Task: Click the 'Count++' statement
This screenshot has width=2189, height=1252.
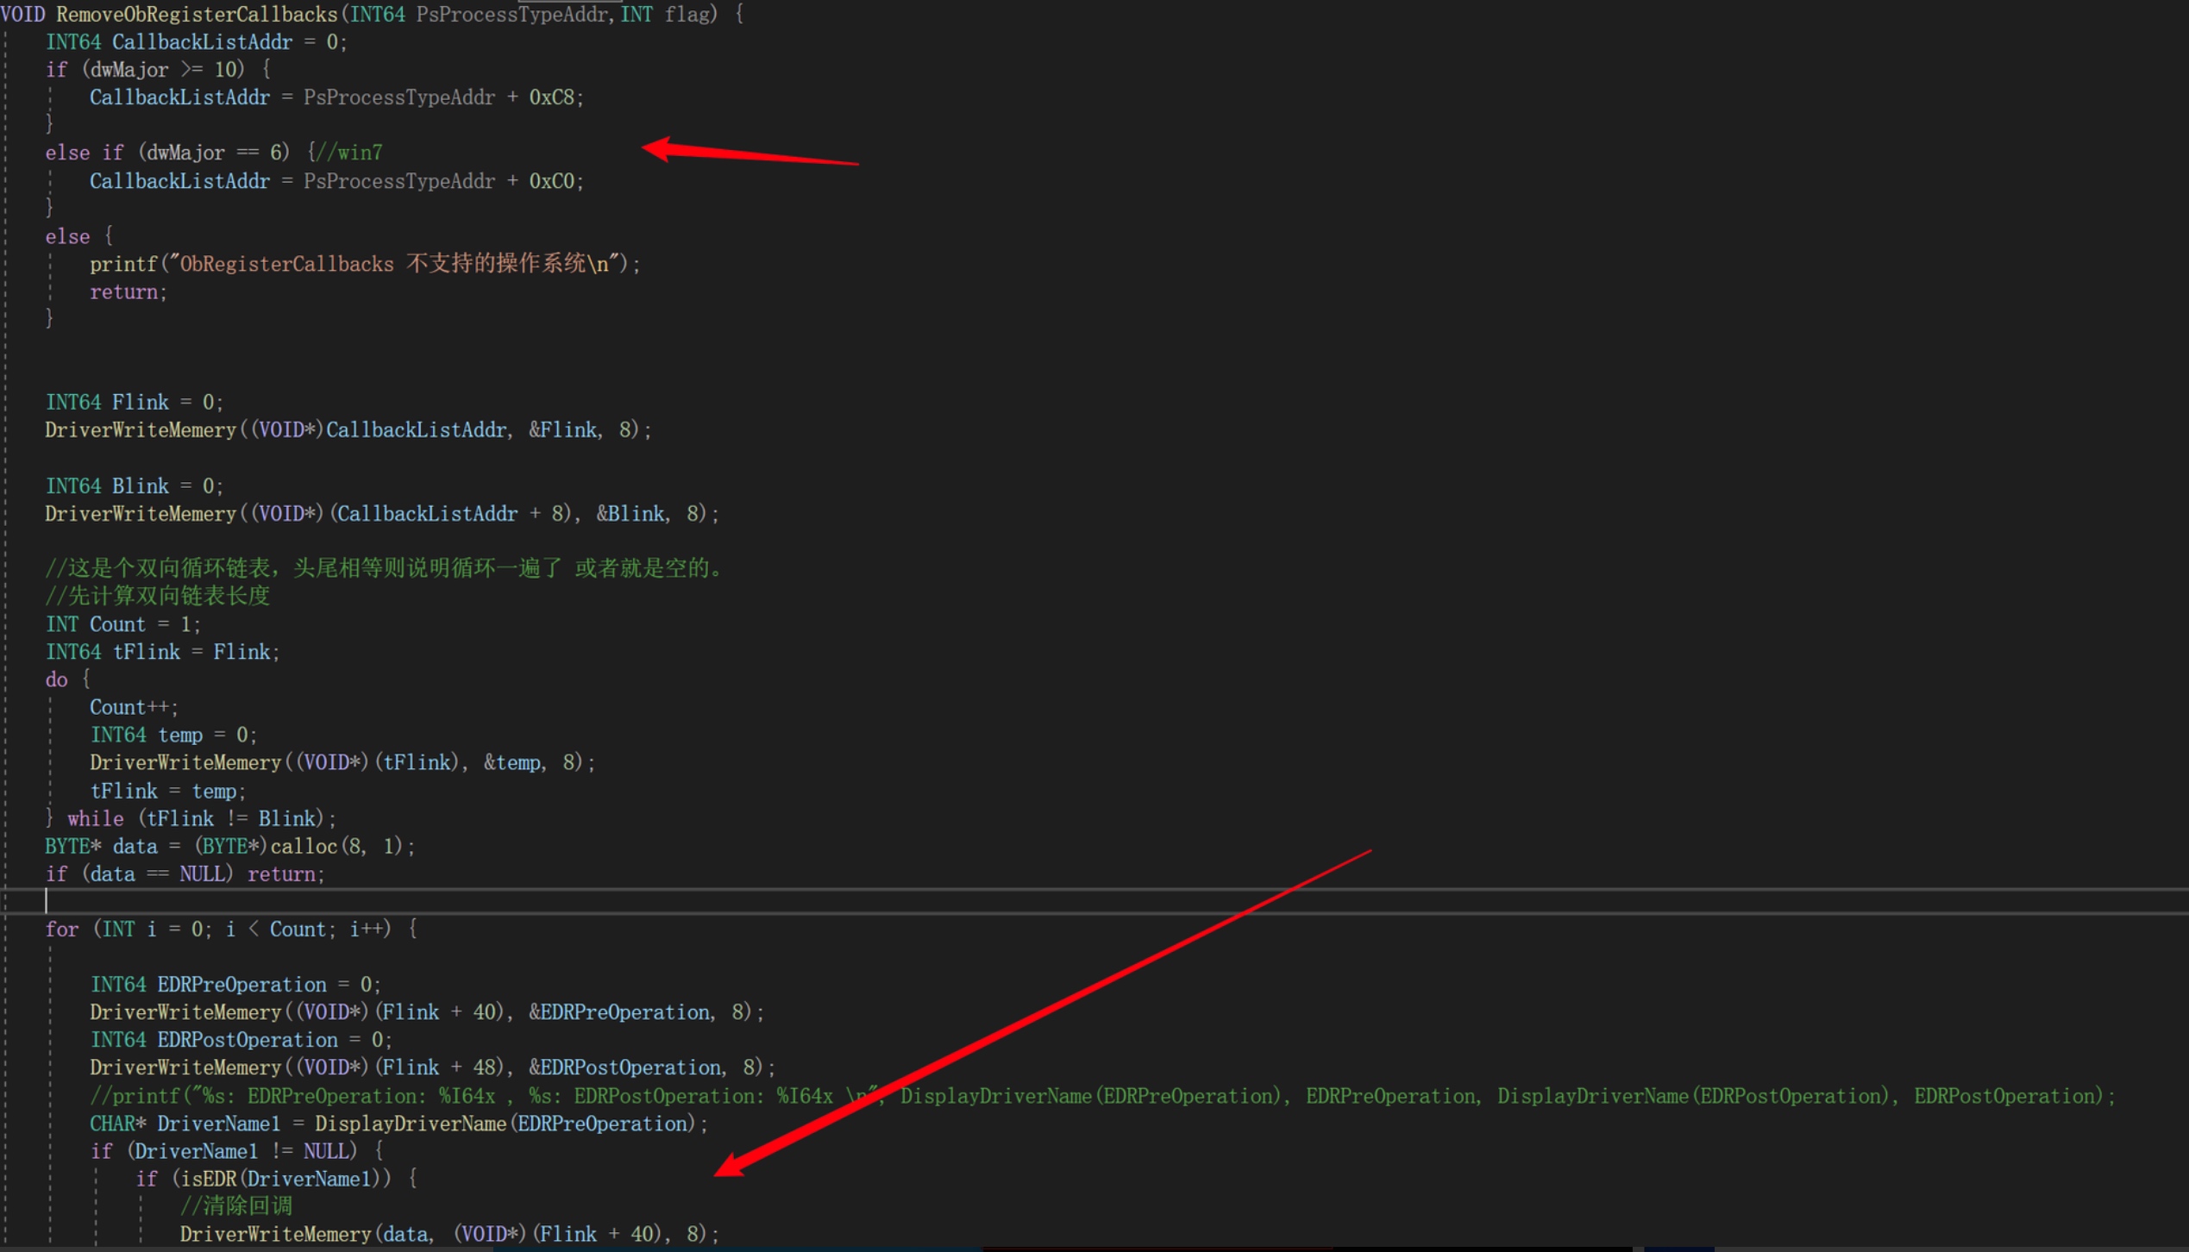Action: [x=133, y=707]
